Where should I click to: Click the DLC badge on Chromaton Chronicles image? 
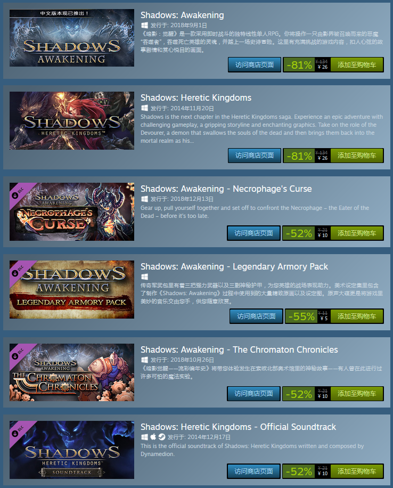coord(19,353)
